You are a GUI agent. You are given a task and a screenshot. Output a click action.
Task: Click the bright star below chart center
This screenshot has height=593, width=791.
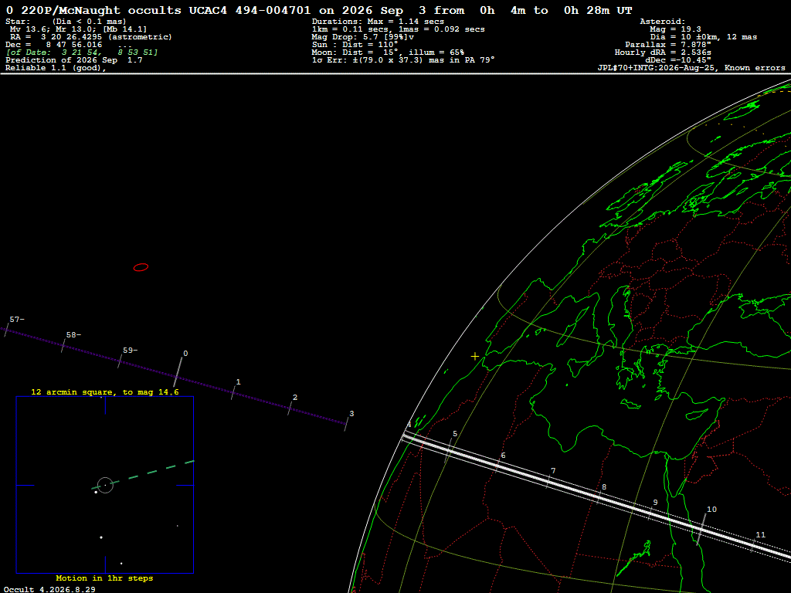click(x=101, y=537)
